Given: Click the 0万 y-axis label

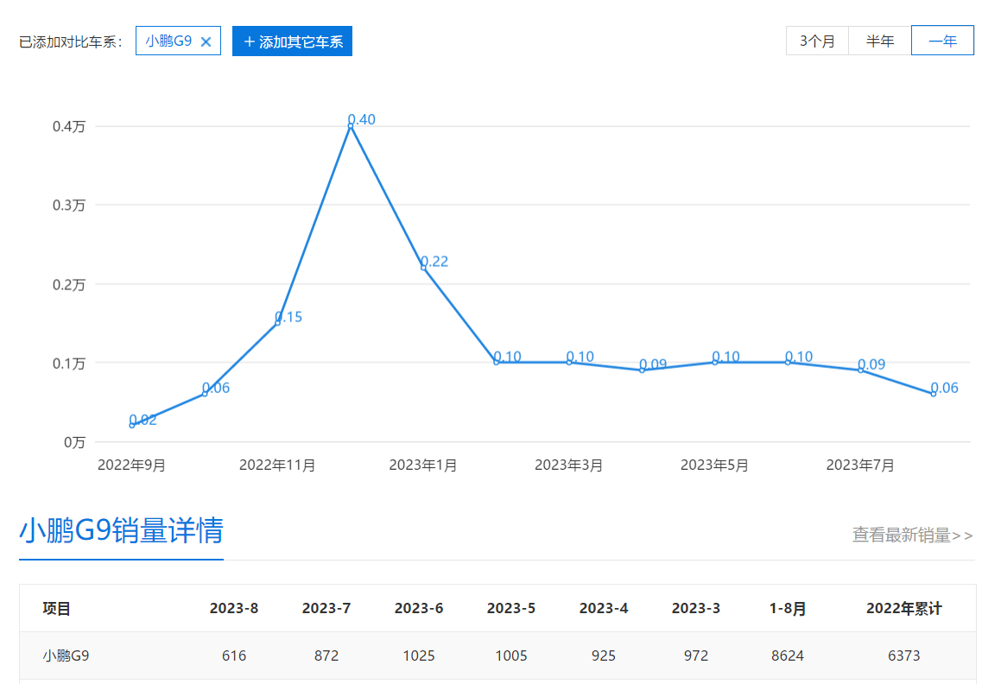Looking at the screenshot, I should (74, 442).
